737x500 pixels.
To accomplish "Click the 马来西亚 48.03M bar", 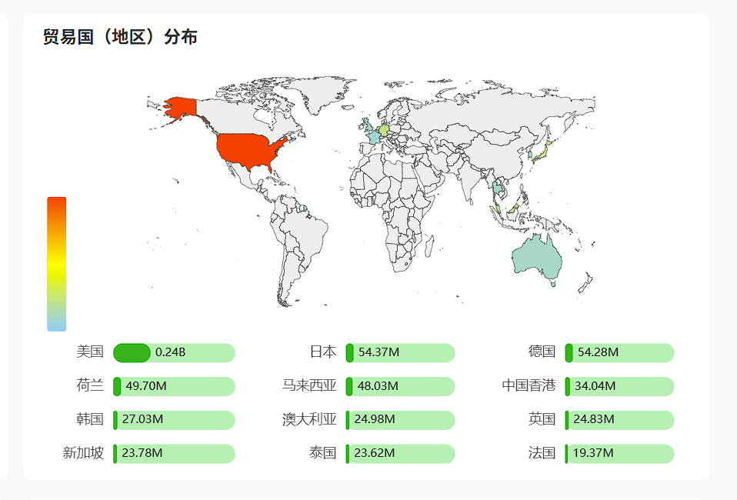I will [x=400, y=386].
